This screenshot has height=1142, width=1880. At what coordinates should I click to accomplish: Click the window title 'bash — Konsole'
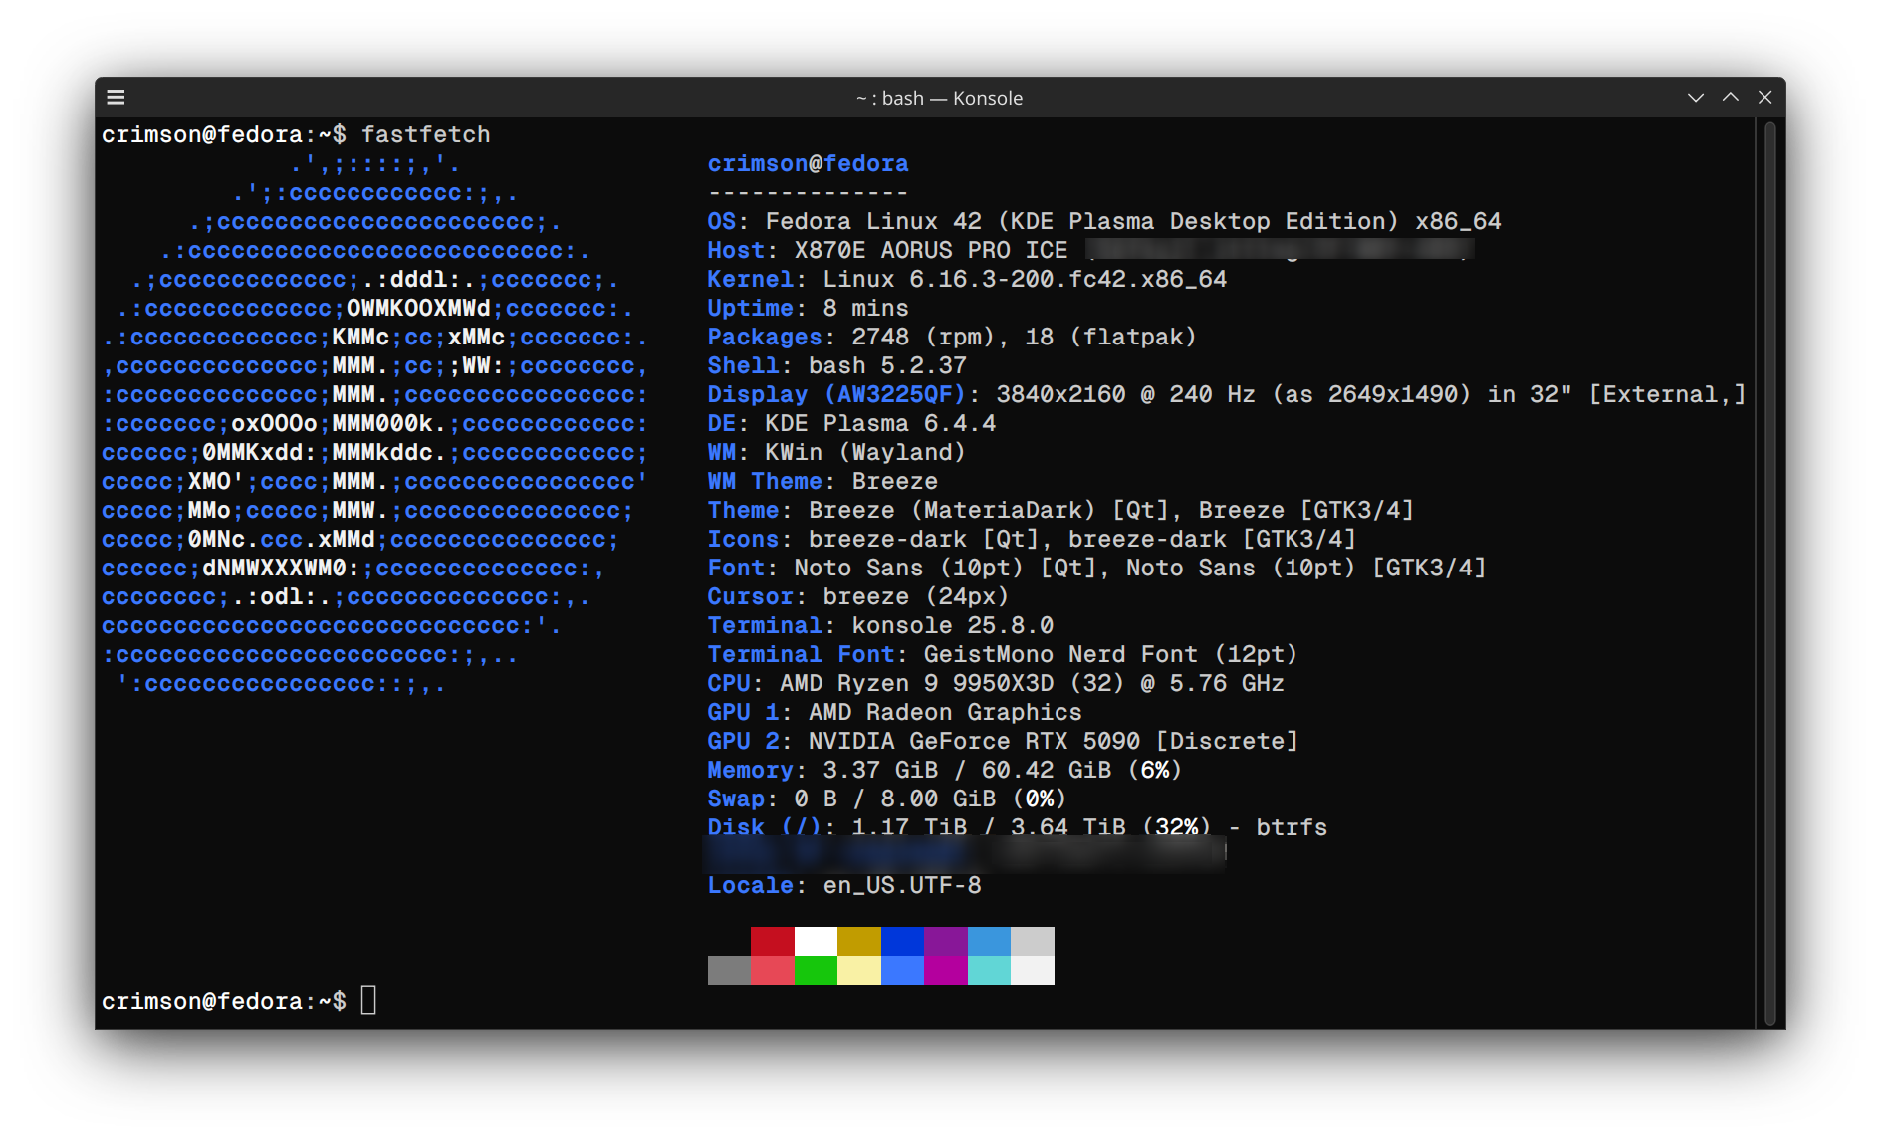(952, 98)
